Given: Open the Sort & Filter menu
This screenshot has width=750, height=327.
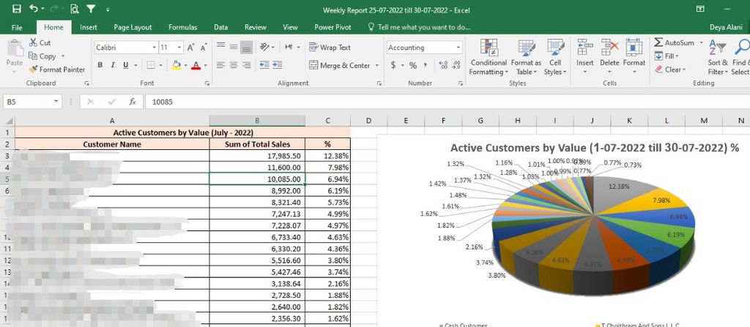Looking at the screenshot, I should tap(718, 57).
